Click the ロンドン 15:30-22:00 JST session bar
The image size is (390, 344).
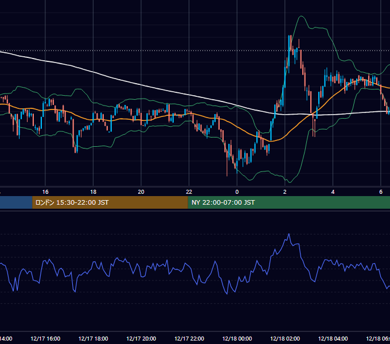[x=110, y=202]
